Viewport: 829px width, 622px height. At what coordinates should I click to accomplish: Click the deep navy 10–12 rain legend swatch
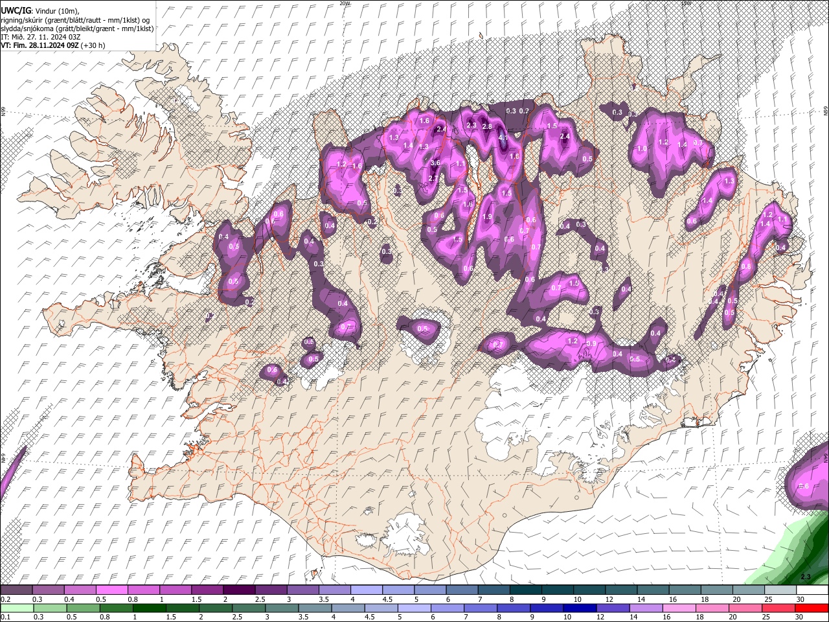[x=580, y=608]
